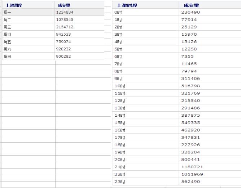Click the value 942533
Screen dimensions: 241x188
coord(63,34)
